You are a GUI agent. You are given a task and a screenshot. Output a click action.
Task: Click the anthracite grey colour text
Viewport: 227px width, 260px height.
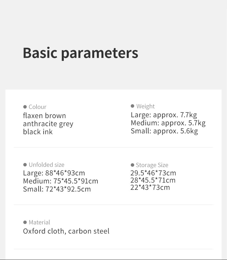[48, 124]
